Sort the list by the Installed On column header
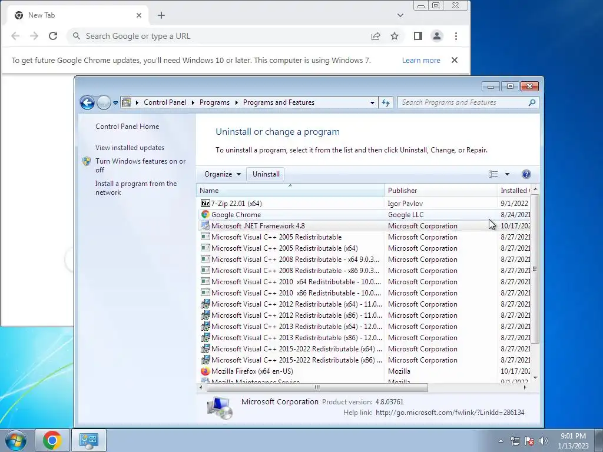 tap(513, 190)
